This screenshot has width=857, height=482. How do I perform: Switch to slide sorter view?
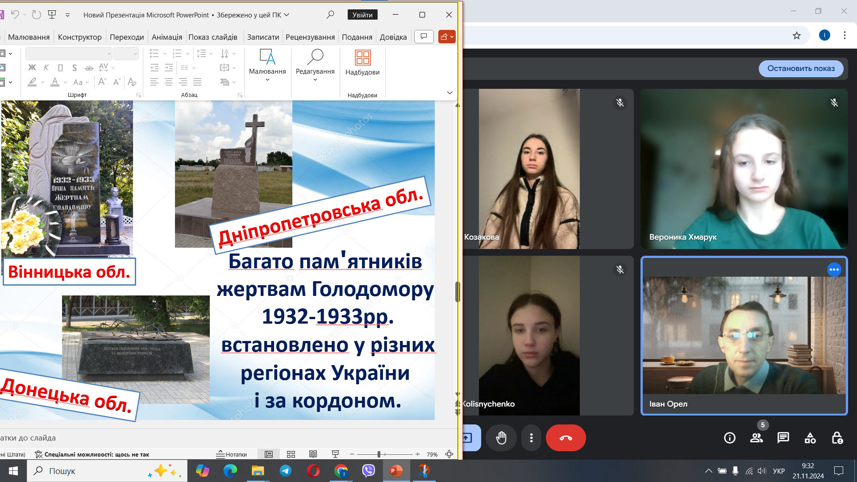click(291, 454)
